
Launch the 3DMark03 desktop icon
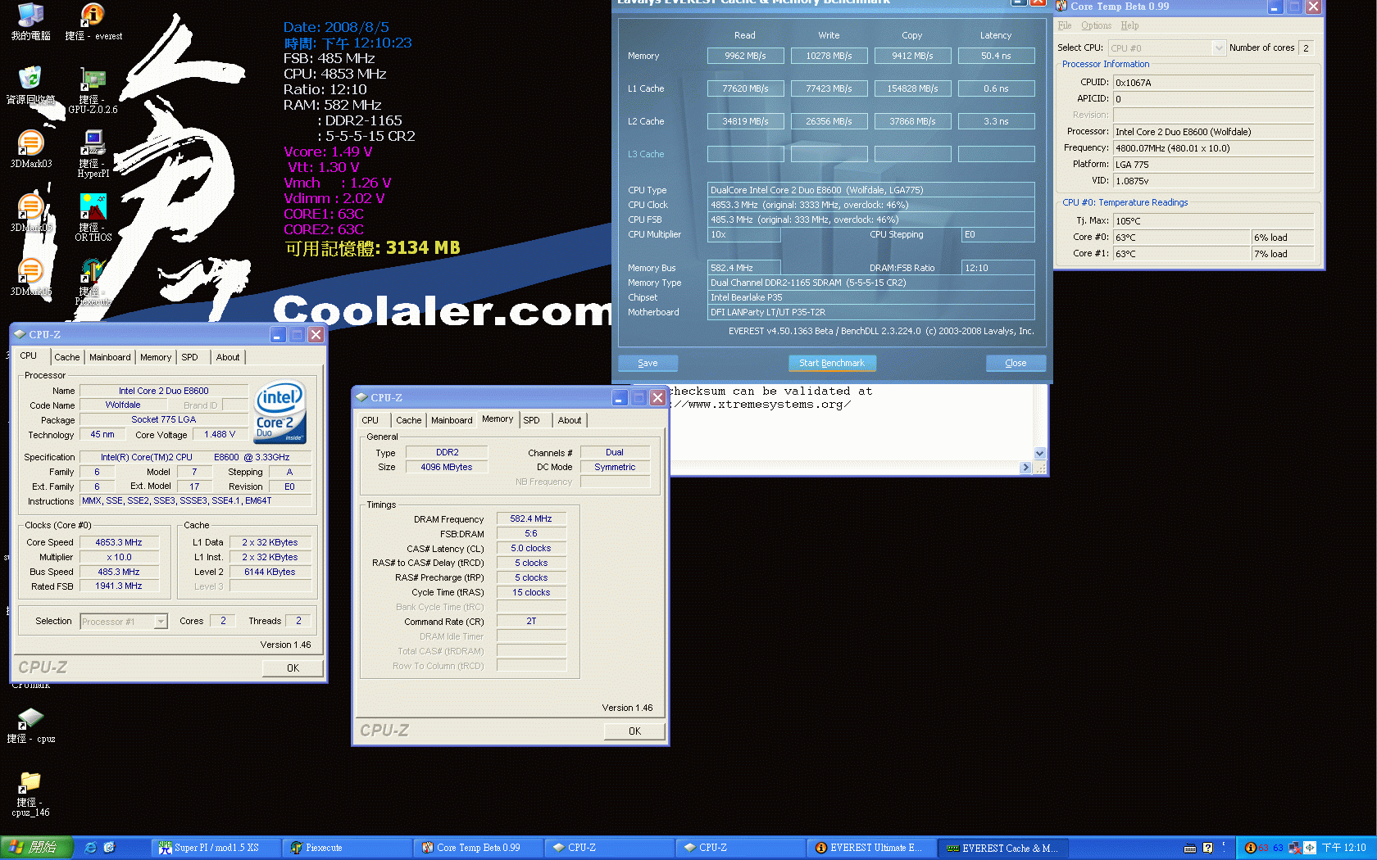click(30, 150)
